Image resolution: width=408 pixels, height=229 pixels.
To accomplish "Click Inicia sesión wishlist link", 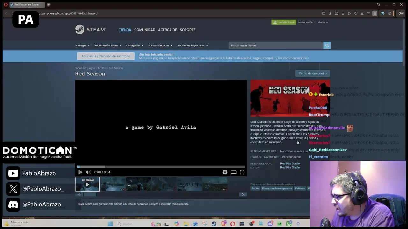I will click(85, 204).
